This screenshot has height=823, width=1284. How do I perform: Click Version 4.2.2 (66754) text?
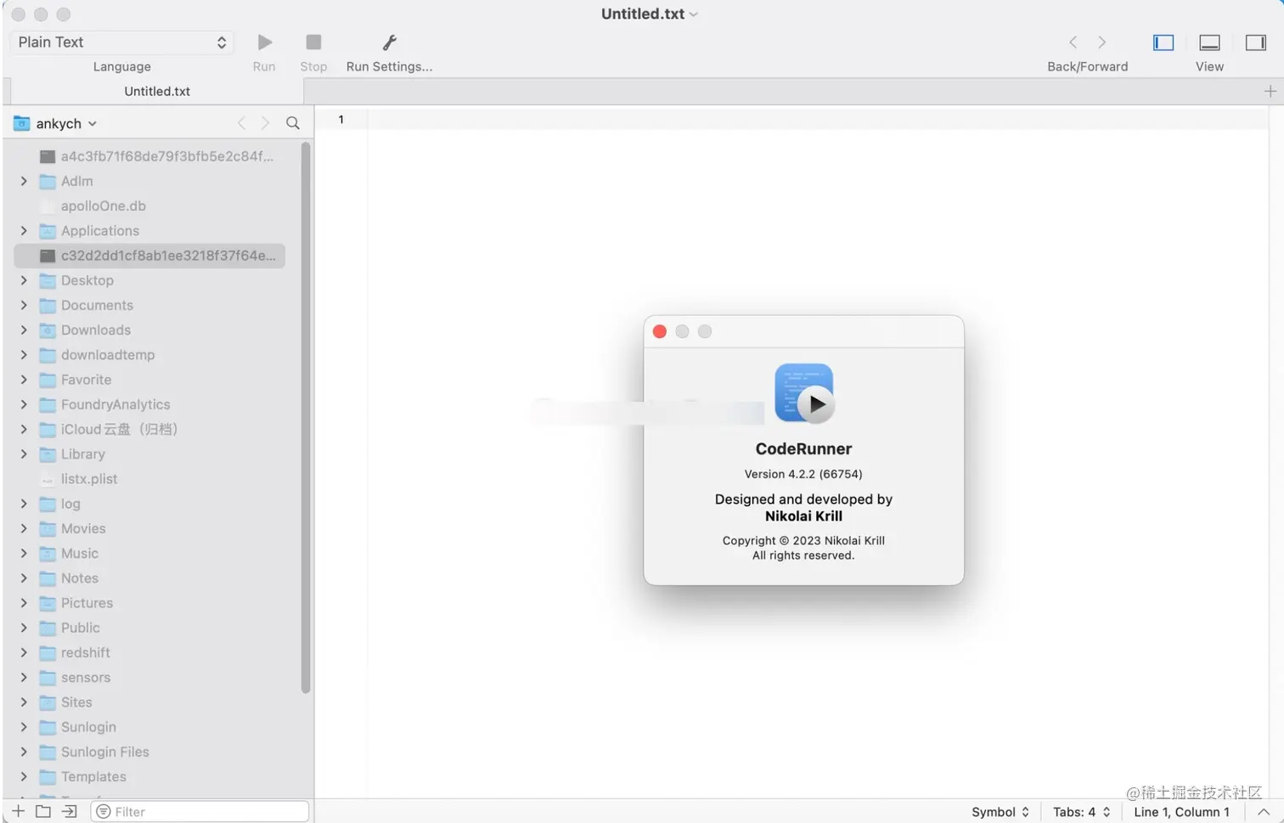coord(803,474)
